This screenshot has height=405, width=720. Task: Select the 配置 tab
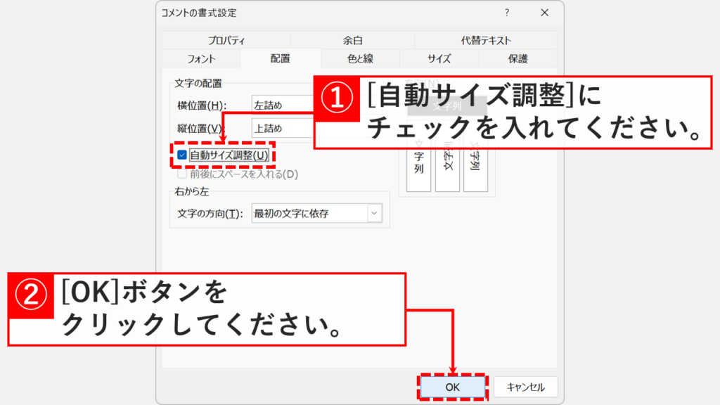click(x=280, y=58)
